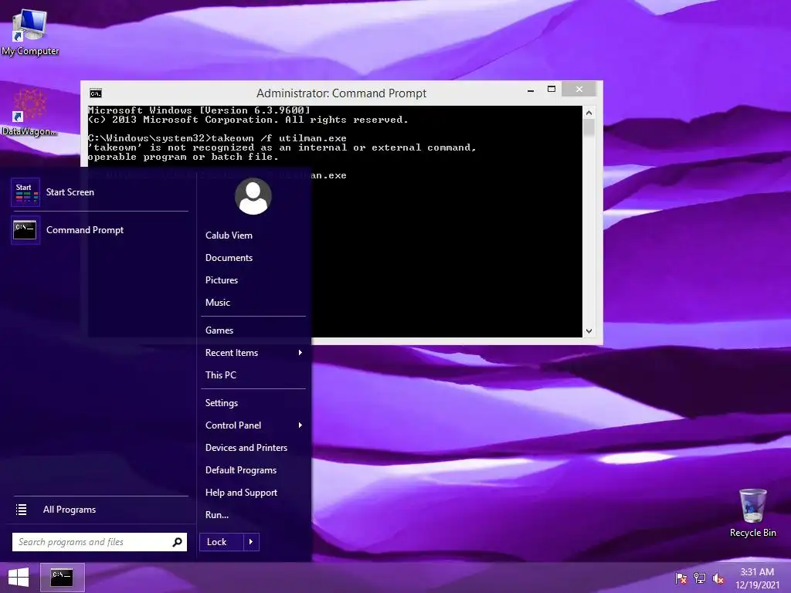The height and width of the screenshot is (593, 791).
Task: Click the user account avatar picture
Action: point(253,196)
